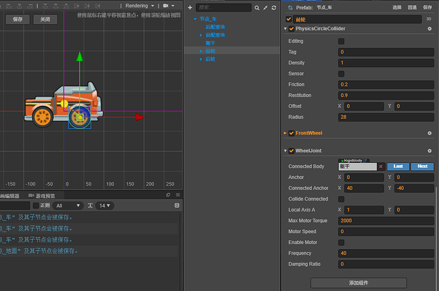Click the search magnifier icon in hierarchy panel
Image resolution: width=439 pixels, height=291 pixels.
click(256, 8)
